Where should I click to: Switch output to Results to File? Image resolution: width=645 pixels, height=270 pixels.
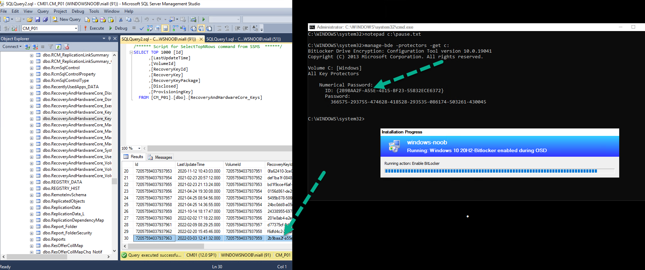209,28
